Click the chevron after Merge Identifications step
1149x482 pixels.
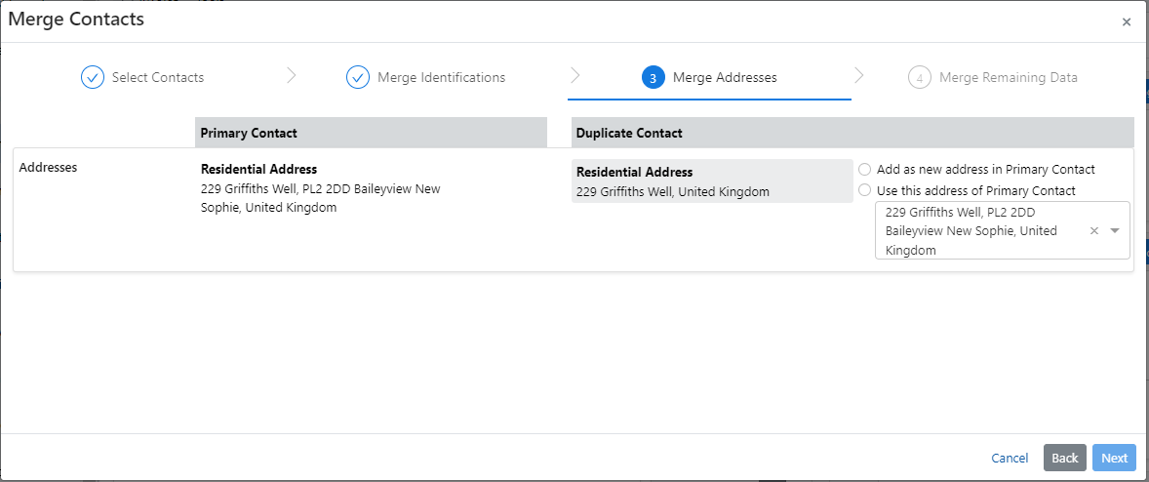tap(574, 76)
